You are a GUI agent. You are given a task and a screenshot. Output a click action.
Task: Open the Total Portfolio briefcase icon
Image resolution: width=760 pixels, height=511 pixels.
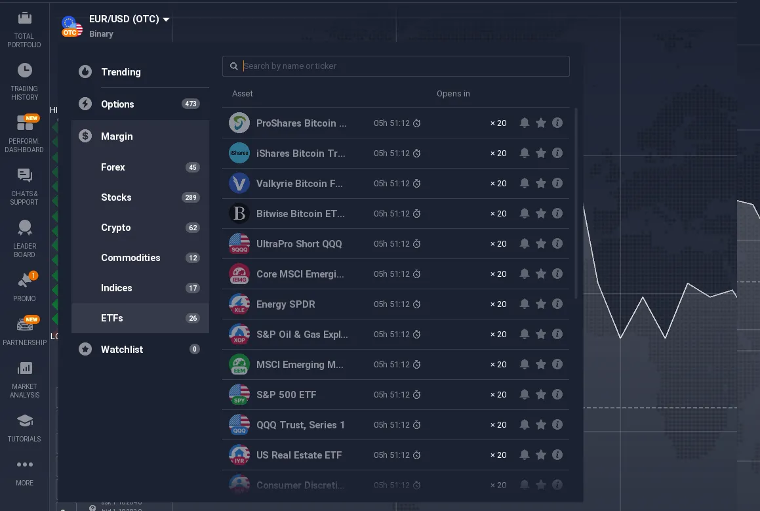tap(24, 18)
